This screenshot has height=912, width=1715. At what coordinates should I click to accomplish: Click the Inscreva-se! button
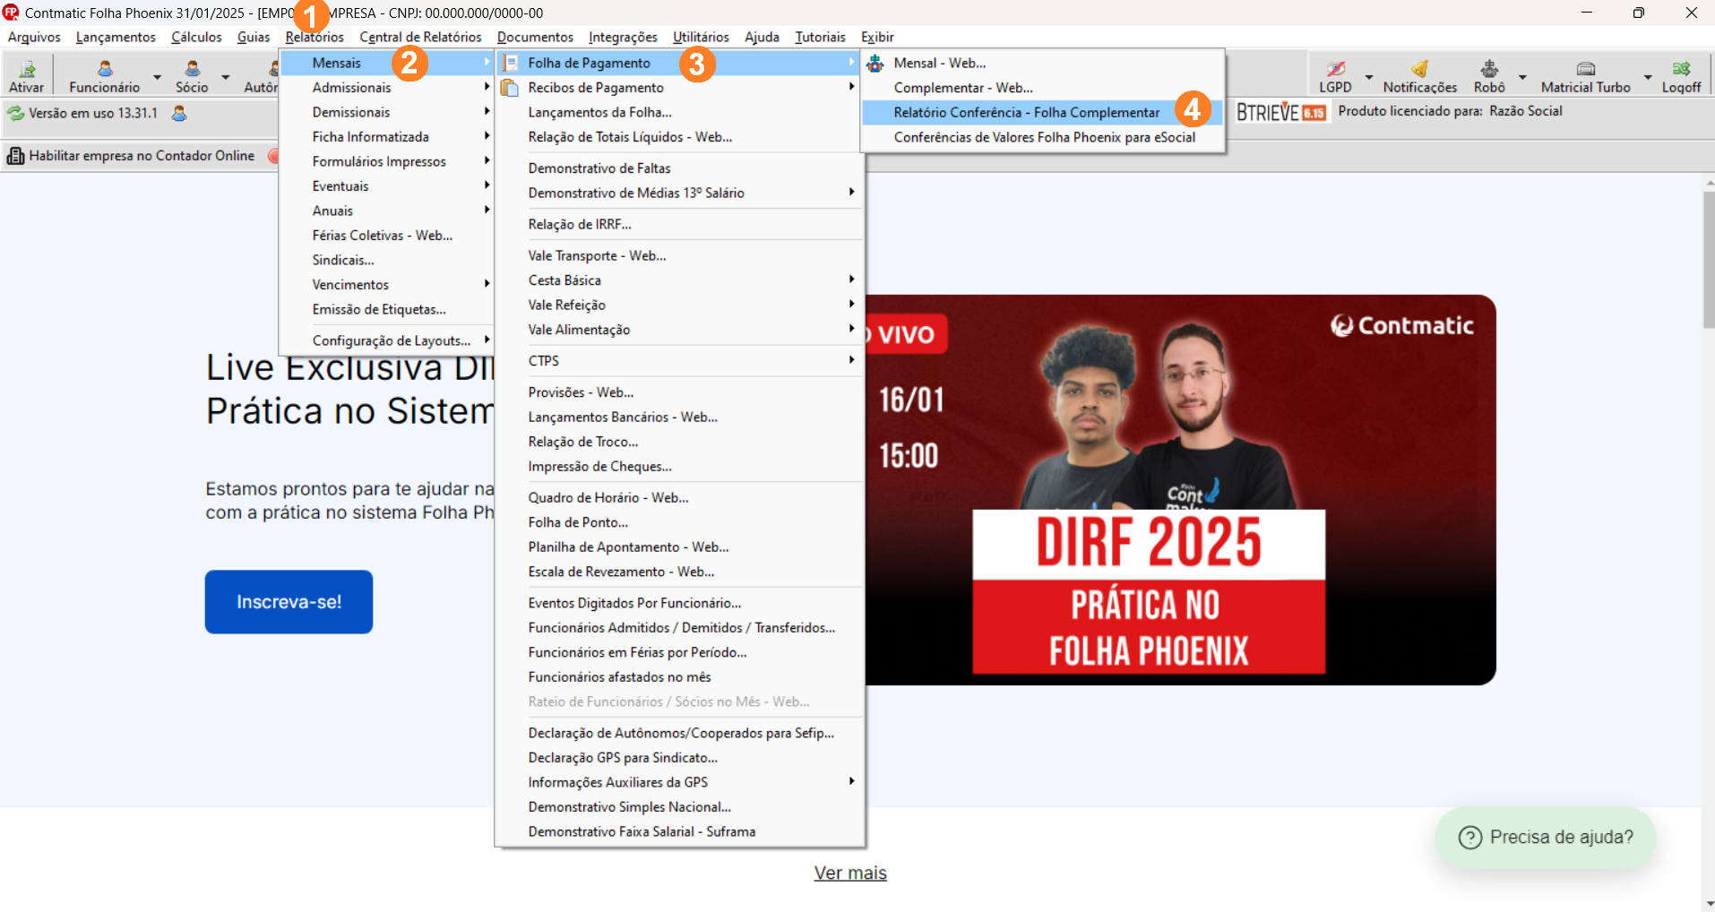click(x=289, y=602)
